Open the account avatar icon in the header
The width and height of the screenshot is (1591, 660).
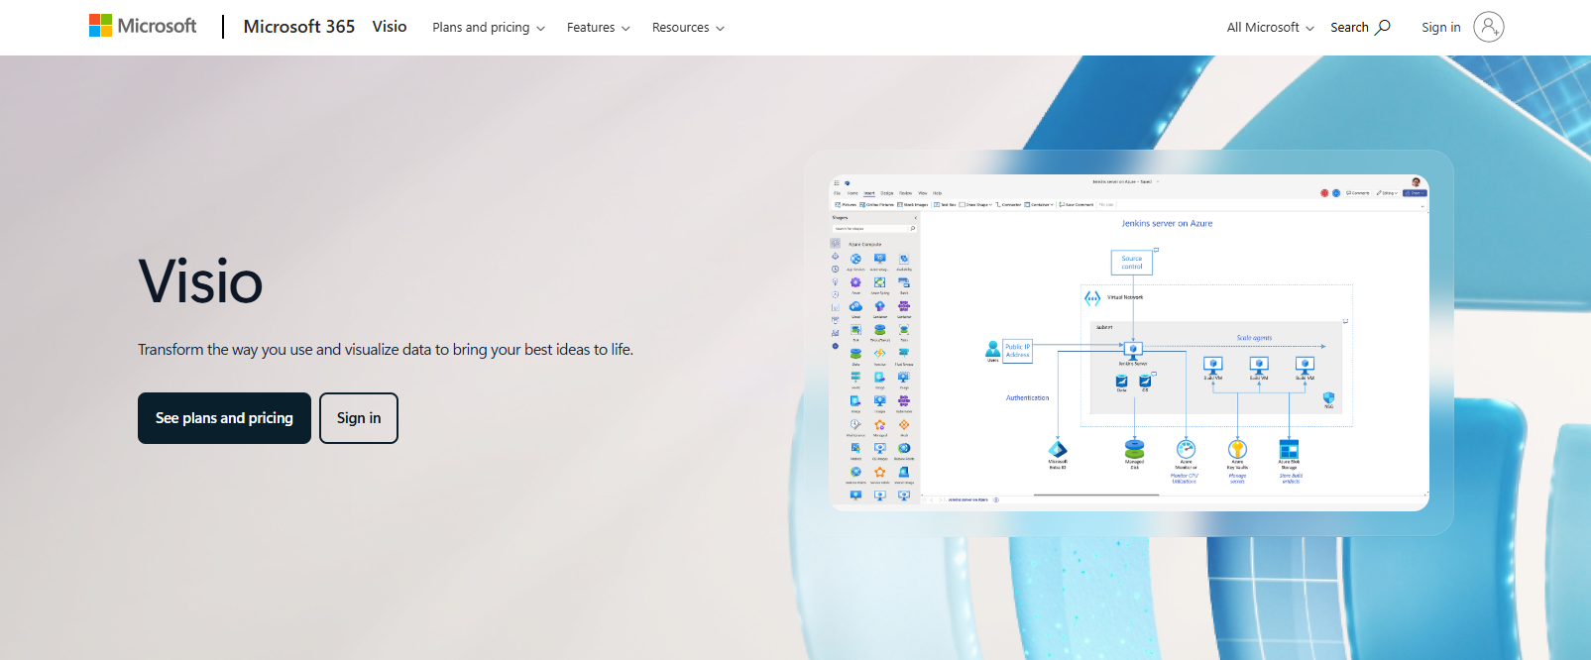(x=1488, y=27)
